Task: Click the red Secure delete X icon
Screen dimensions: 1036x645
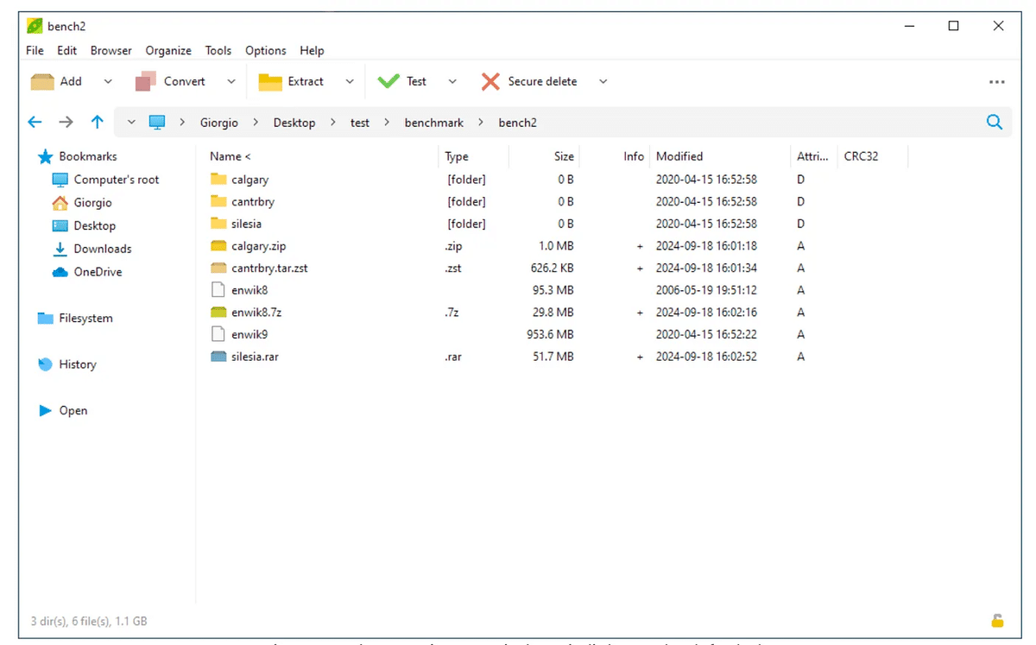Action: (x=490, y=81)
